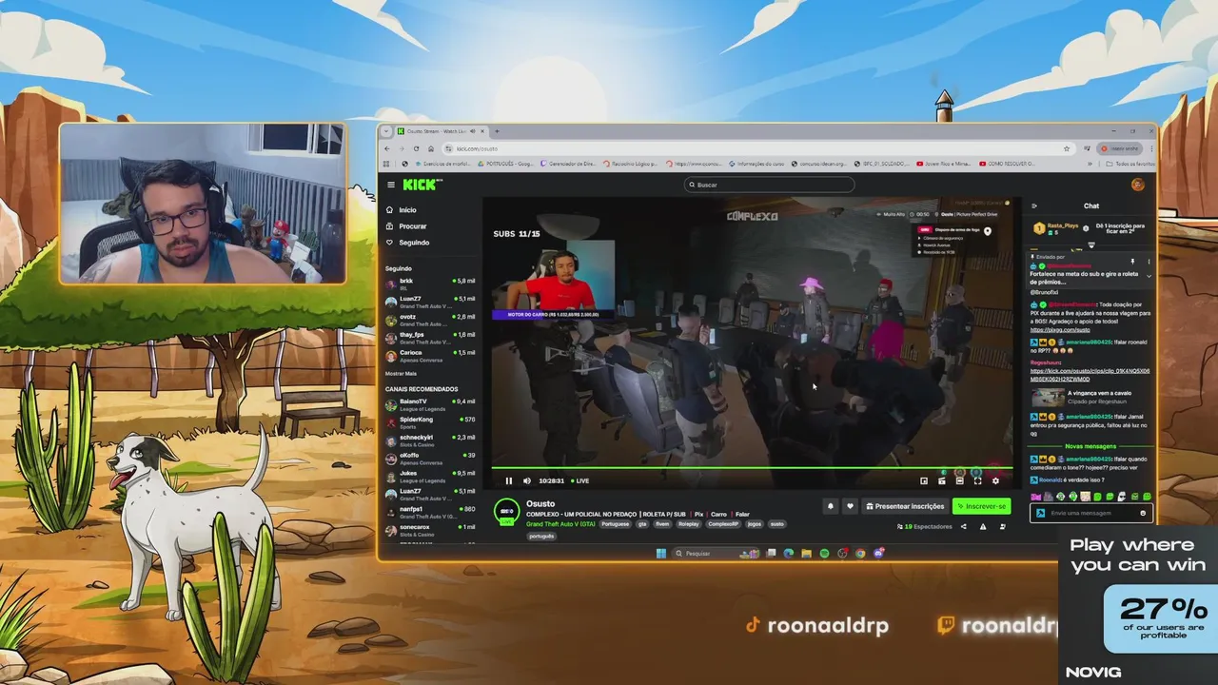The height and width of the screenshot is (685, 1218).
Task: Open the kick.com/osusto/clips chat link
Action: click(1090, 375)
